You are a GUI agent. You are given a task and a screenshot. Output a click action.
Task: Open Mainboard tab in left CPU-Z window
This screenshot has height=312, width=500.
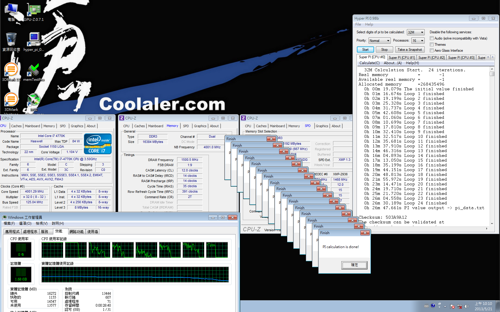pyautogui.click(x=32, y=126)
